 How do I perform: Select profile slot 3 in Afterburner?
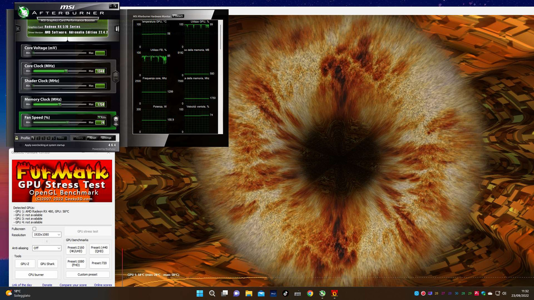[43, 138]
